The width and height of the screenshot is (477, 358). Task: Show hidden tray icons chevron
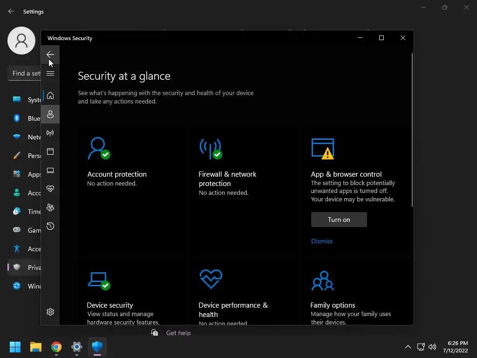(408, 347)
